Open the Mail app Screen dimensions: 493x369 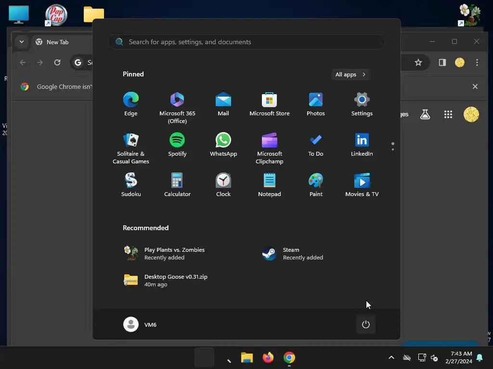click(x=223, y=104)
